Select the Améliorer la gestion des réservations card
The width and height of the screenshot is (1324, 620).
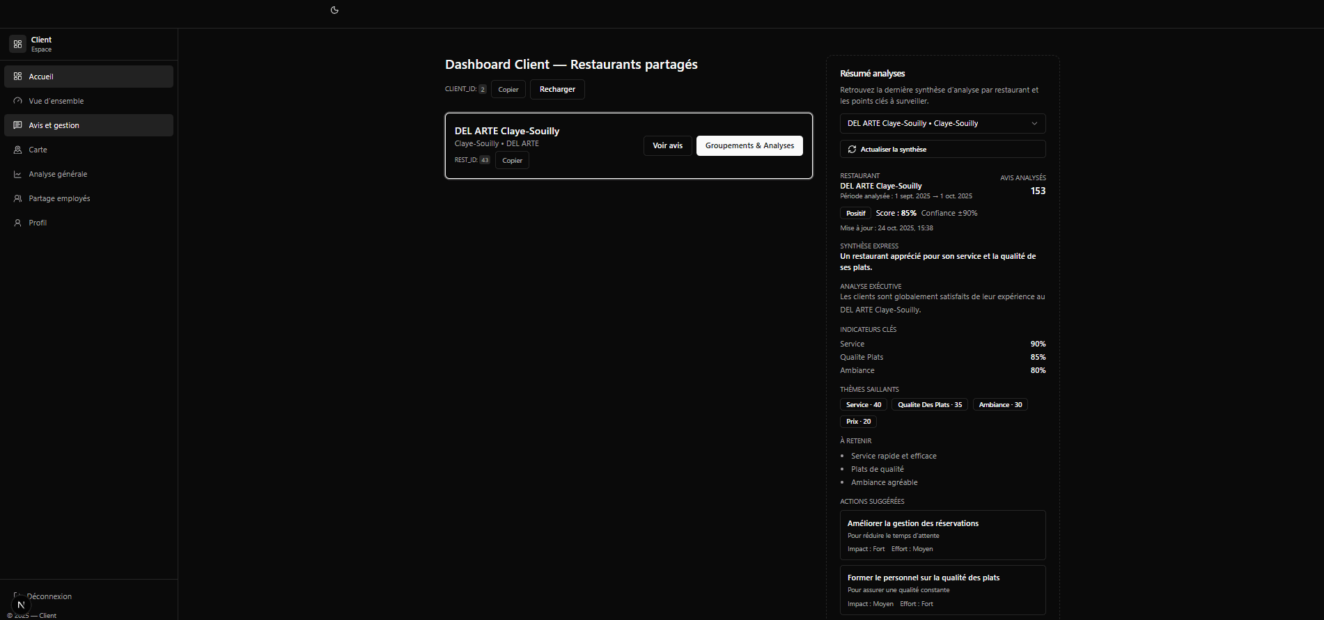point(942,535)
